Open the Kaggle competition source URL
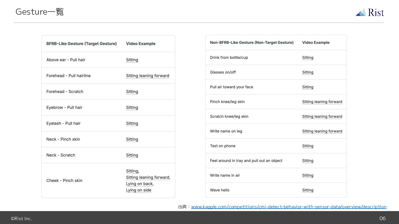This screenshot has height=224, width=399. tap(288, 207)
